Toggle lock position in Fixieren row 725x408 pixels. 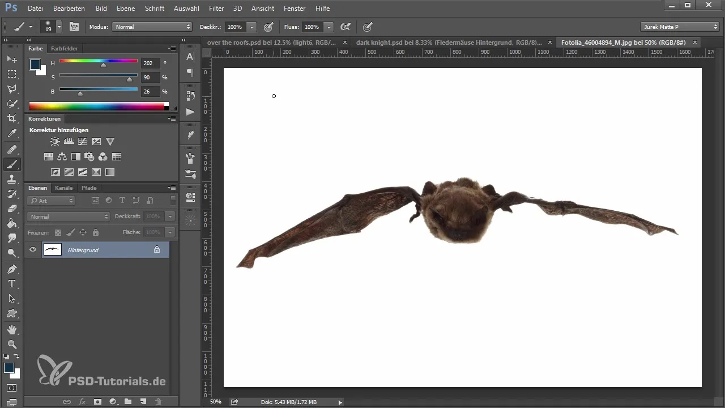tap(83, 232)
